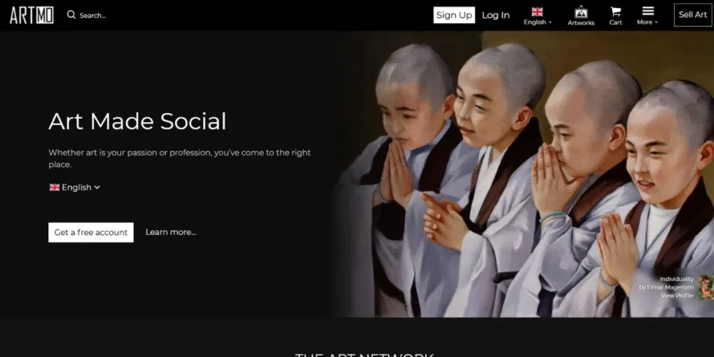Expand the English language dropdown in header
Image resolution: width=714 pixels, height=357 pixels.
(538, 22)
